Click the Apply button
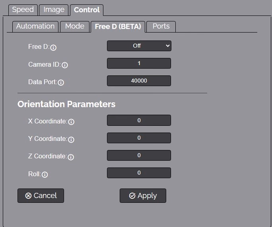The height and width of the screenshot is (227, 272). pyautogui.click(x=143, y=196)
